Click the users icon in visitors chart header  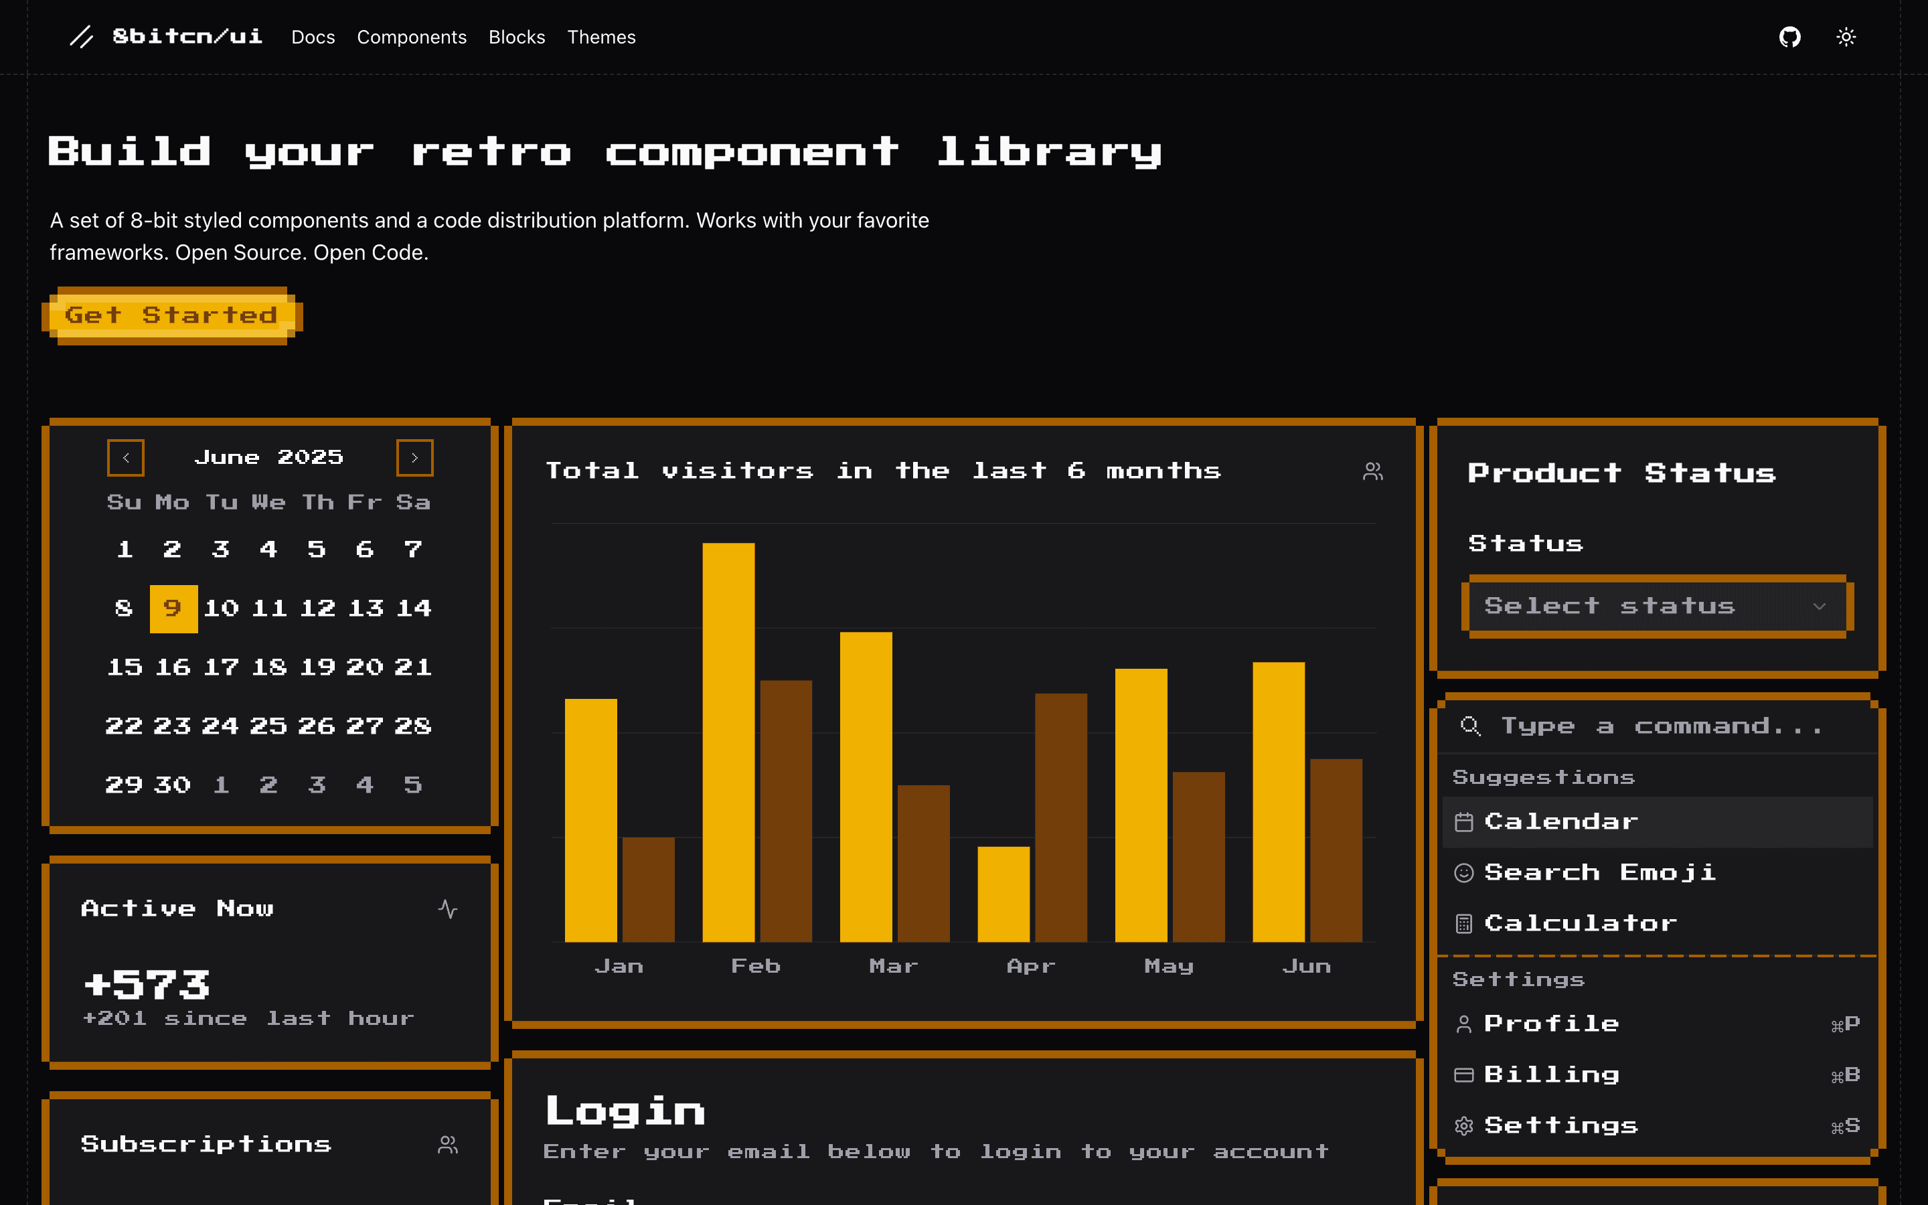[x=1373, y=472]
